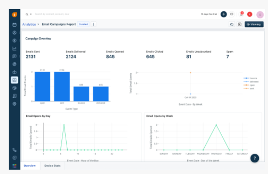The width and height of the screenshot is (268, 174).
Task: Open the pink profile avatar menu
Action: 260,14
